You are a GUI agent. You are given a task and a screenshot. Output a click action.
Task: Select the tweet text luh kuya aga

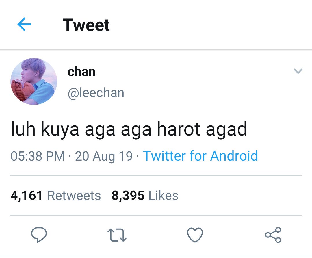pyautogui.click(x=63, y=129)
